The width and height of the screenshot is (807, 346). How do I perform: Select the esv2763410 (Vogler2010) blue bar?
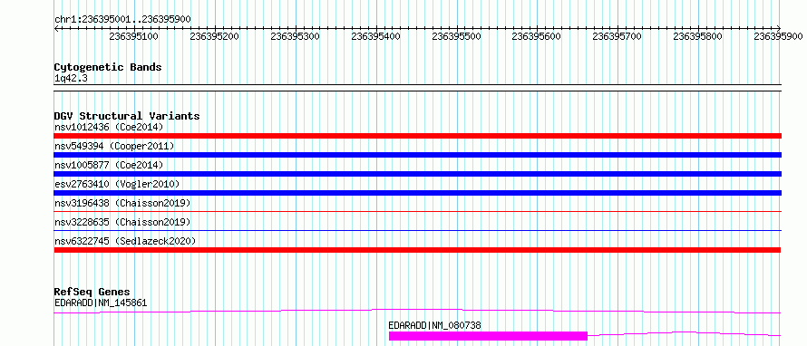click(417, 193)
